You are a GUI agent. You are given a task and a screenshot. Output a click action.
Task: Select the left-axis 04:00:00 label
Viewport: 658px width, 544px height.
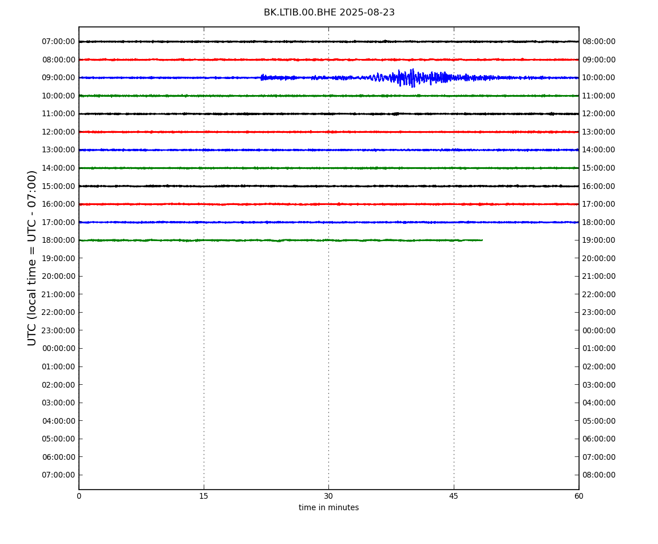pyautogui.click(x=59, y=421)
